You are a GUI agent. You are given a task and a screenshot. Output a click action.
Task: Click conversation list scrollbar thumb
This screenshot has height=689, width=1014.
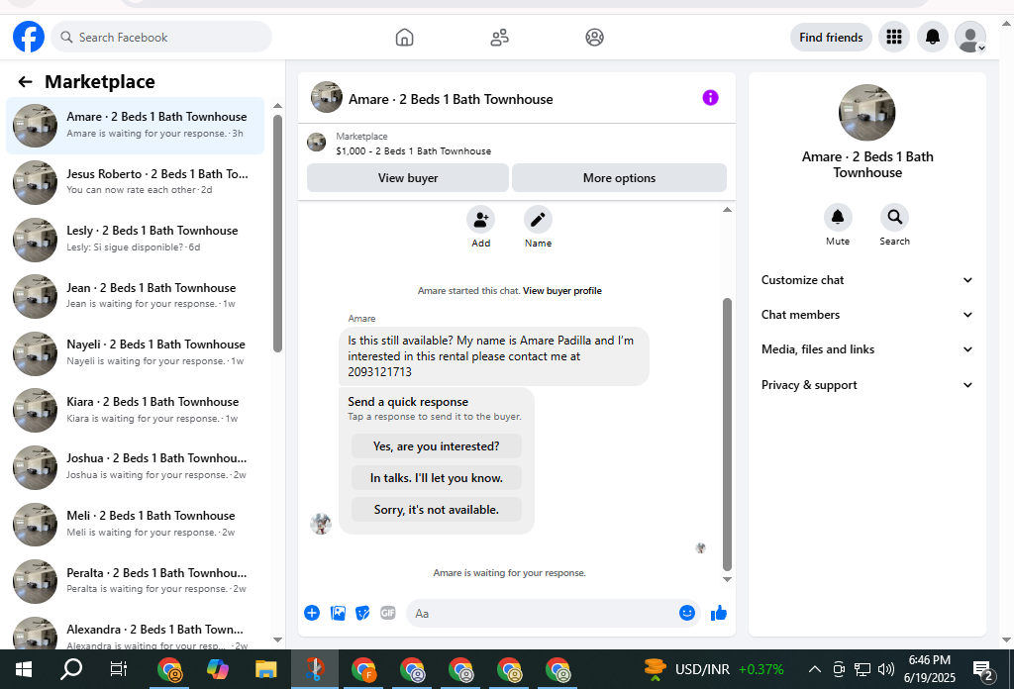pyautogui.click(x=277, y=234)
